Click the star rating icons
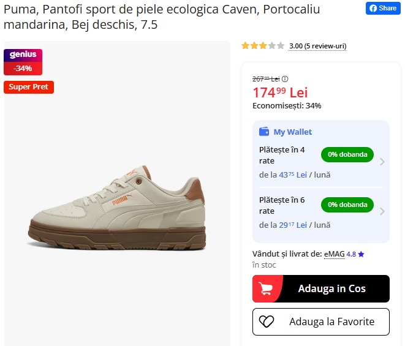The height and width of the screenshot is (346, 405). click(263, 46)
